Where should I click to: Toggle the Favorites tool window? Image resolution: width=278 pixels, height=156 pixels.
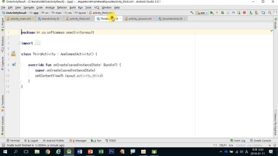3,104
